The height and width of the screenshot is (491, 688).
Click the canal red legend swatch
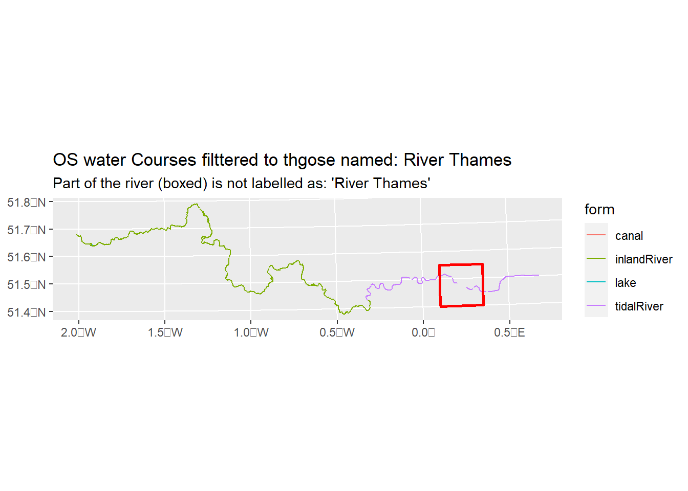coord(596,235)
